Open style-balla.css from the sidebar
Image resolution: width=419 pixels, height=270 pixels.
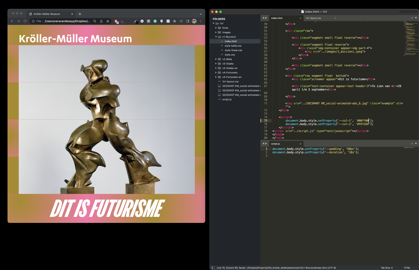tap(233, 46)
